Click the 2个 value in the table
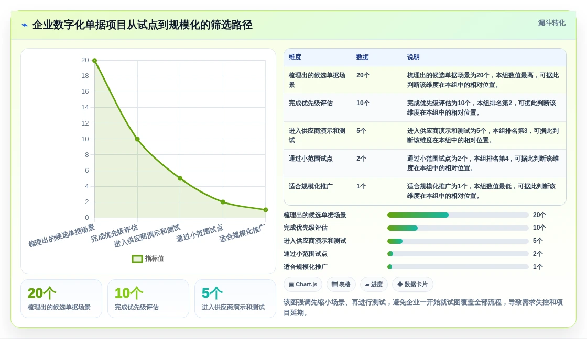This screenshot has height=339, width=587. point(361,159)
